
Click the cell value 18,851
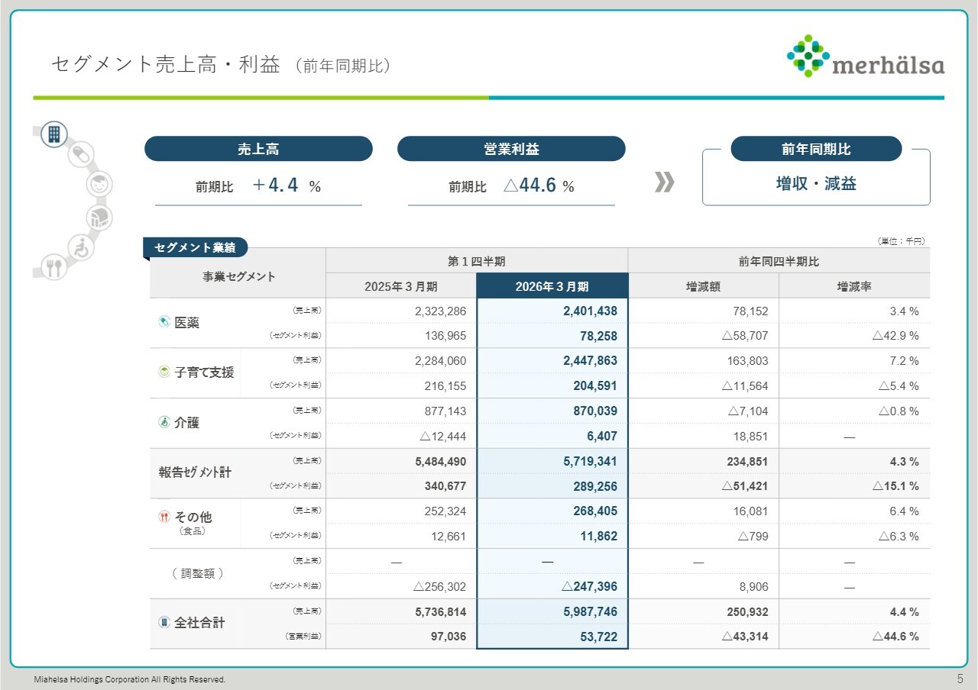pos(751,437)
